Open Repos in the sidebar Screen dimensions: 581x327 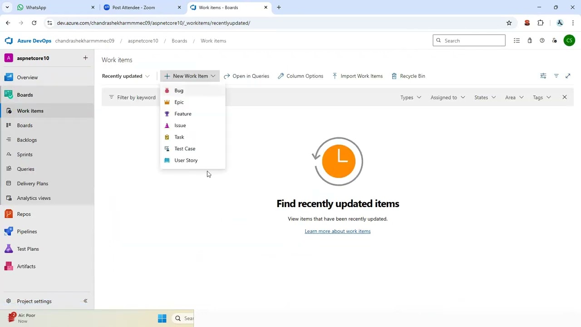[x=47, y=214]
